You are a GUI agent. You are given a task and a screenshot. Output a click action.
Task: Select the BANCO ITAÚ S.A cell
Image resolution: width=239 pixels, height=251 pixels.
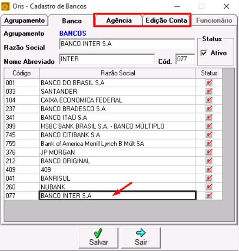[x=118, y=118]
